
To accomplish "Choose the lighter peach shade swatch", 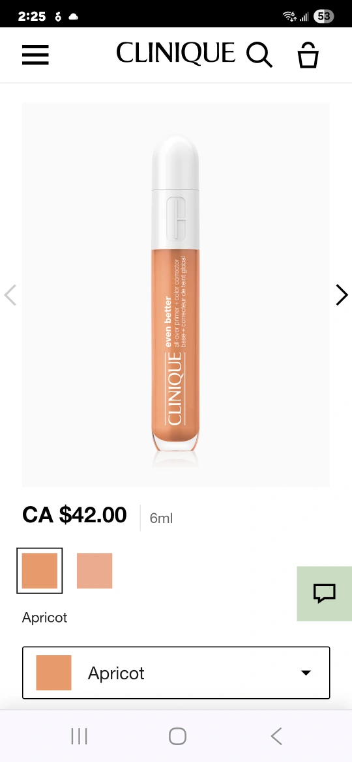I will click(95, 571).
